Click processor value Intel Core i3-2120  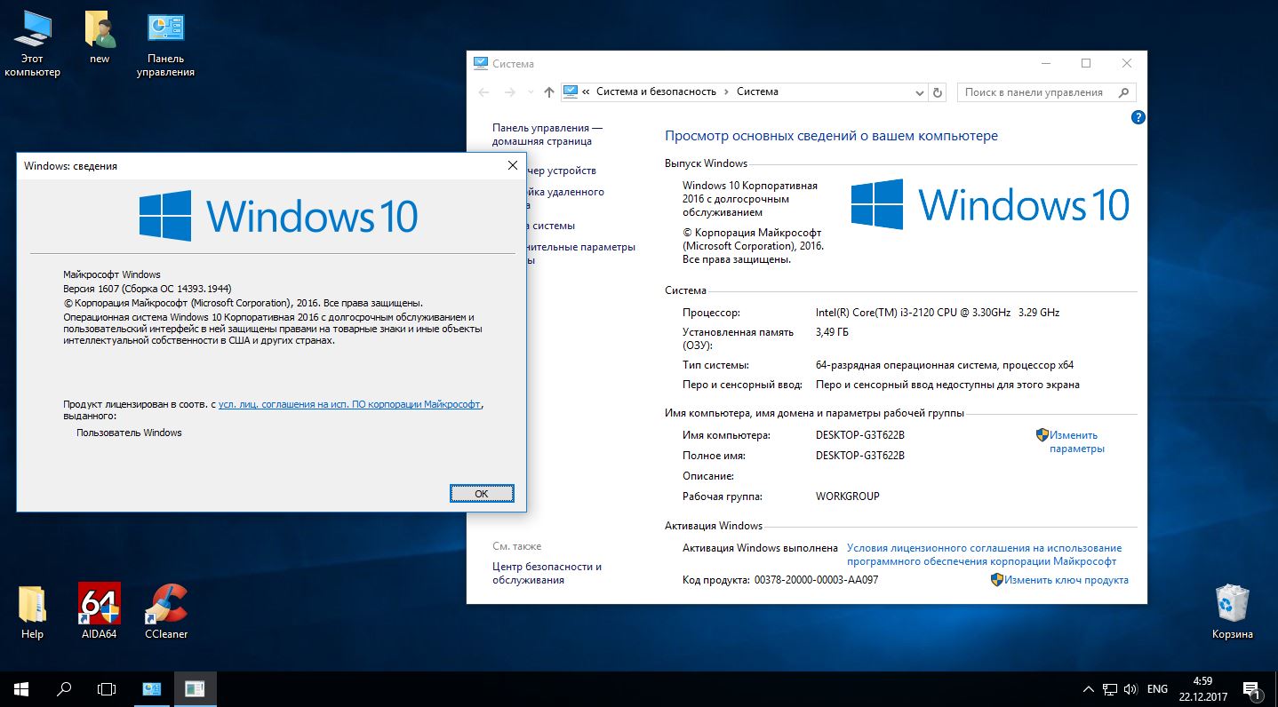(x=938, y=313)
